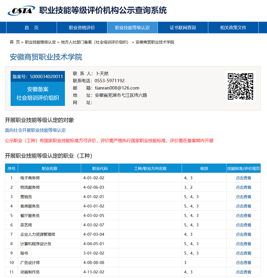Open 证书联网查询 navigation tab

183,28
